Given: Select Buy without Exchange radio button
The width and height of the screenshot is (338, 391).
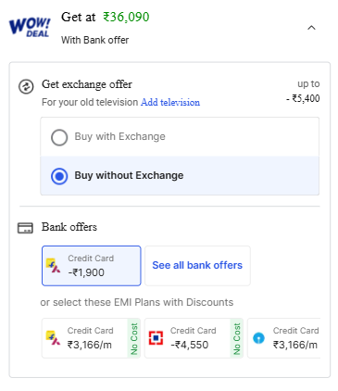Looking at the screenshot, I should (x=59, y=176).
